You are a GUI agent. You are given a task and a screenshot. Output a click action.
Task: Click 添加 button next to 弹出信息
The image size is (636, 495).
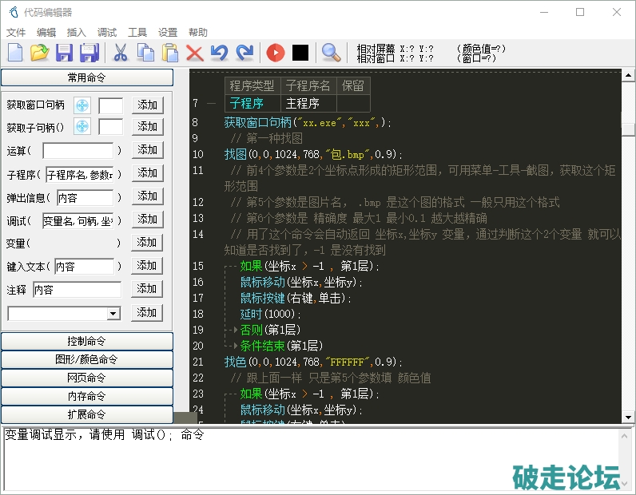pos(147,196)
